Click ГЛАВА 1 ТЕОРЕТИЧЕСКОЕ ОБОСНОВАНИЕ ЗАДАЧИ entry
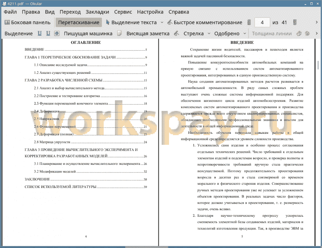322x248 pixels. click(x=86, y=57)
